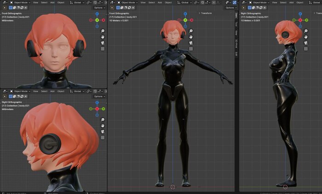The image size is (322, 194).
Task: Expand the Transform panel in center viewport
Action: click(x=205, y=13)
